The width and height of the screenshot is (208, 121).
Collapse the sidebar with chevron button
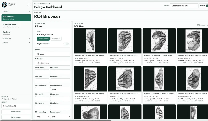click(x=29, y=5)
